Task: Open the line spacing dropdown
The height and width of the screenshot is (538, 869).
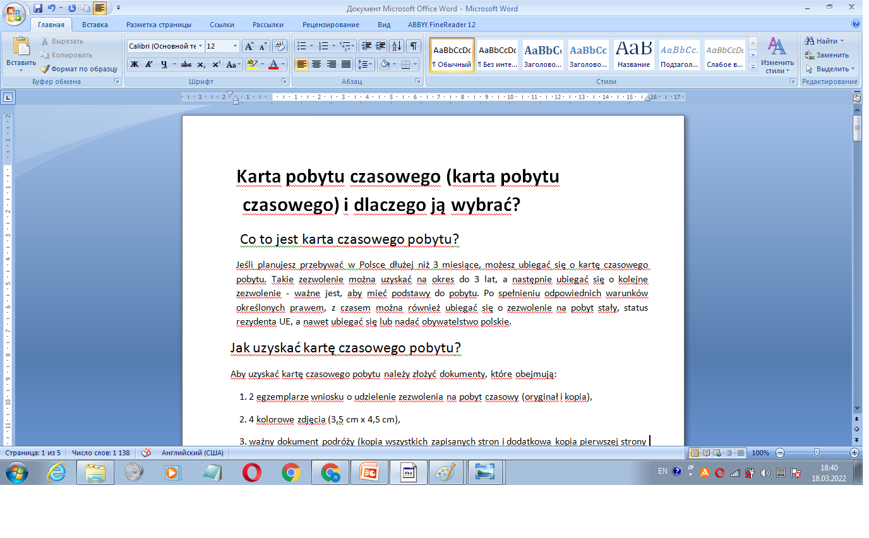Action: (x=365, y=64)
